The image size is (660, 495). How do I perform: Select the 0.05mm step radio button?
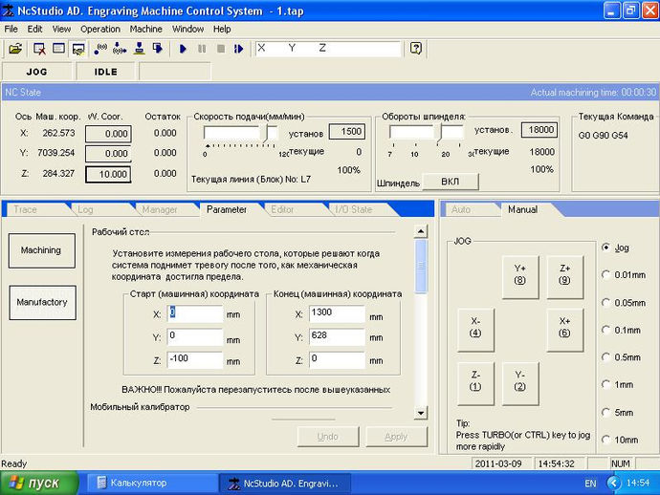pyautogui.click(x=606, y=302)
